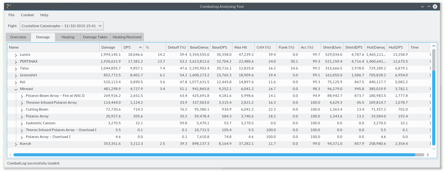Screen dimensions: 445x171
Task: Select the Damage tab
Action: pos(43,37)
